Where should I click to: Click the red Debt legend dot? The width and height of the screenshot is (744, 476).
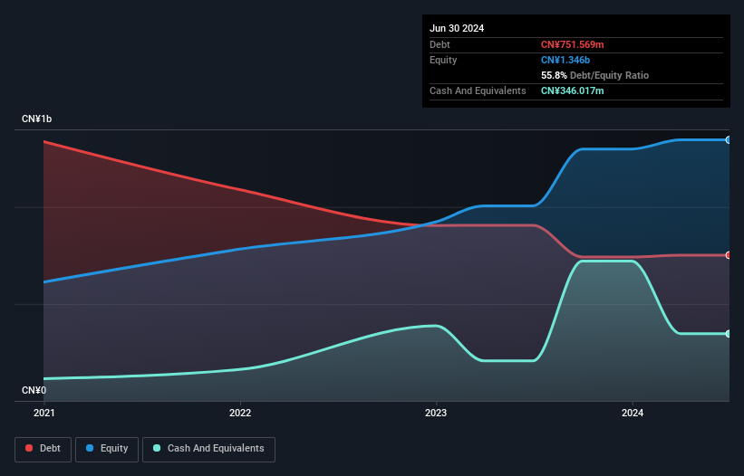[29, 448]
